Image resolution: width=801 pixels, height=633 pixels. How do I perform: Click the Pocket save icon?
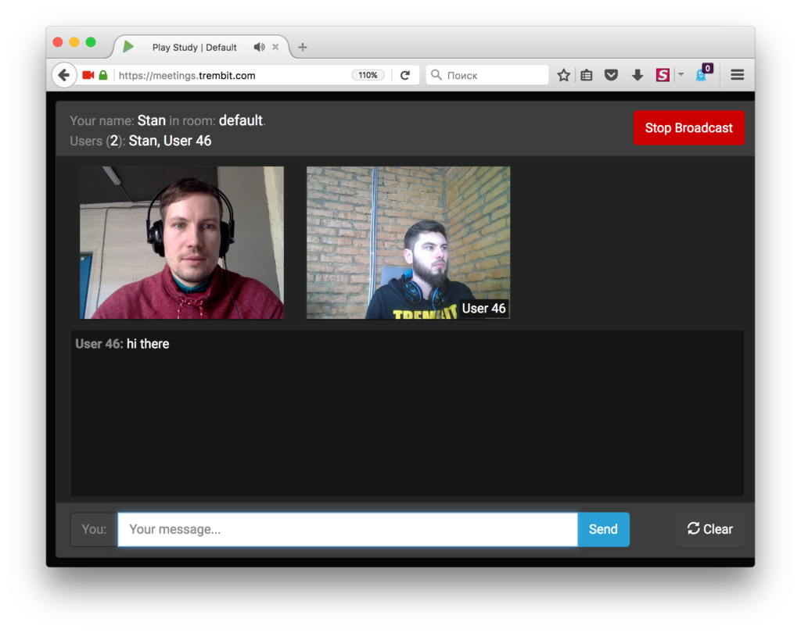click(611, 76)
